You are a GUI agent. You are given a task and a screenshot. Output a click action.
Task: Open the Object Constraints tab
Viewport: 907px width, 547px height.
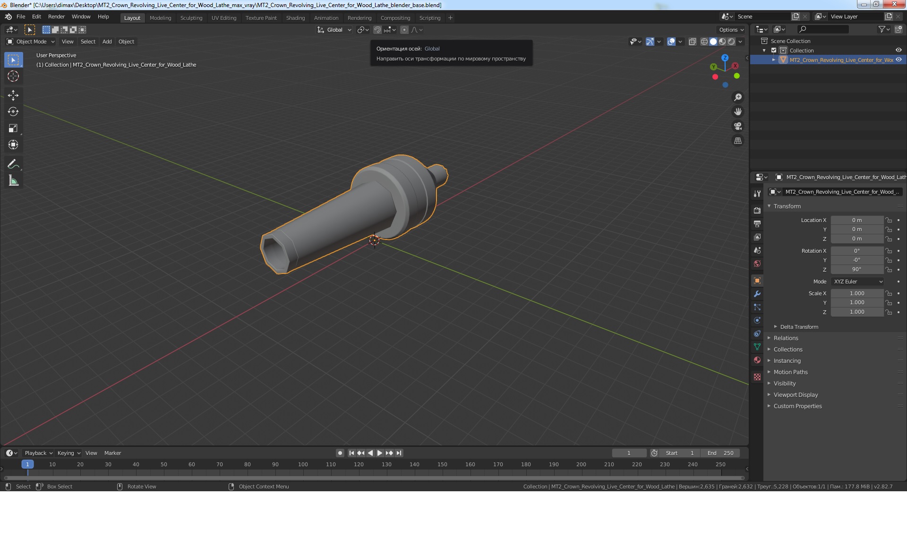tap(757, 333)
